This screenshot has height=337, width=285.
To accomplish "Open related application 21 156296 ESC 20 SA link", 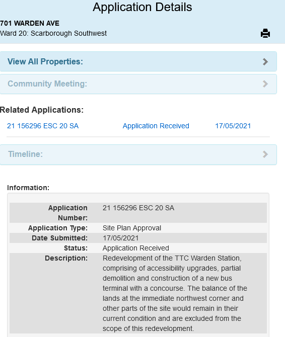I will point(43,126).
